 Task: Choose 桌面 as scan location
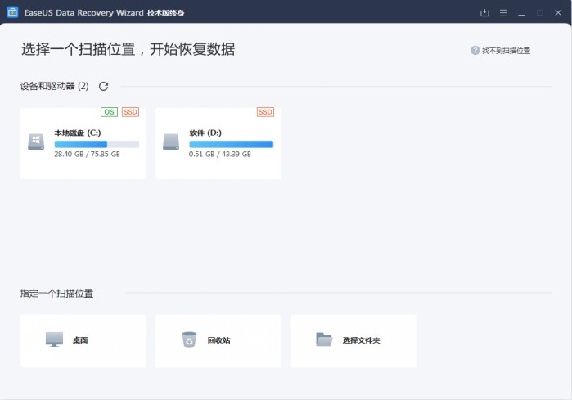point(83,341)
